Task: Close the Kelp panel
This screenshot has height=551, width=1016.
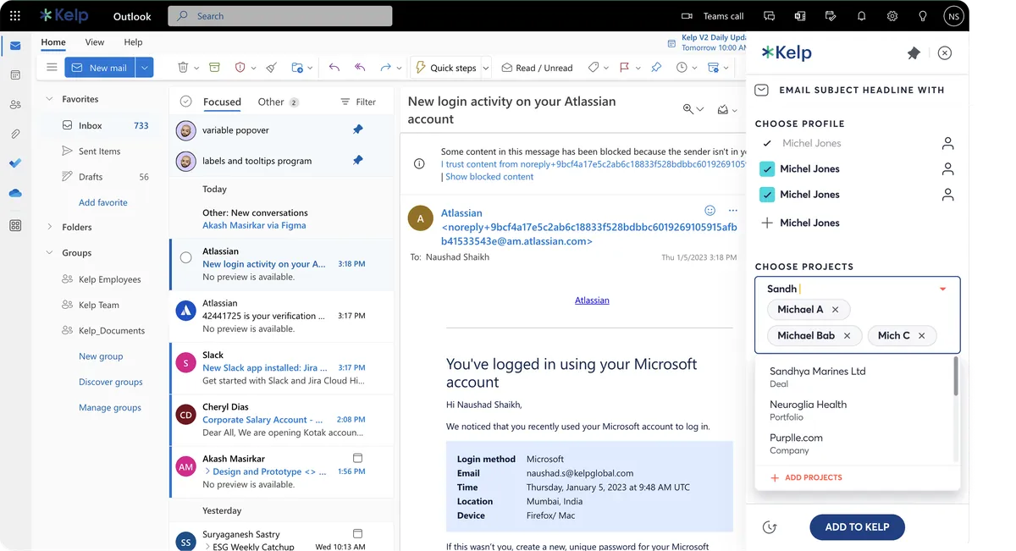Action: pos(945,53)
